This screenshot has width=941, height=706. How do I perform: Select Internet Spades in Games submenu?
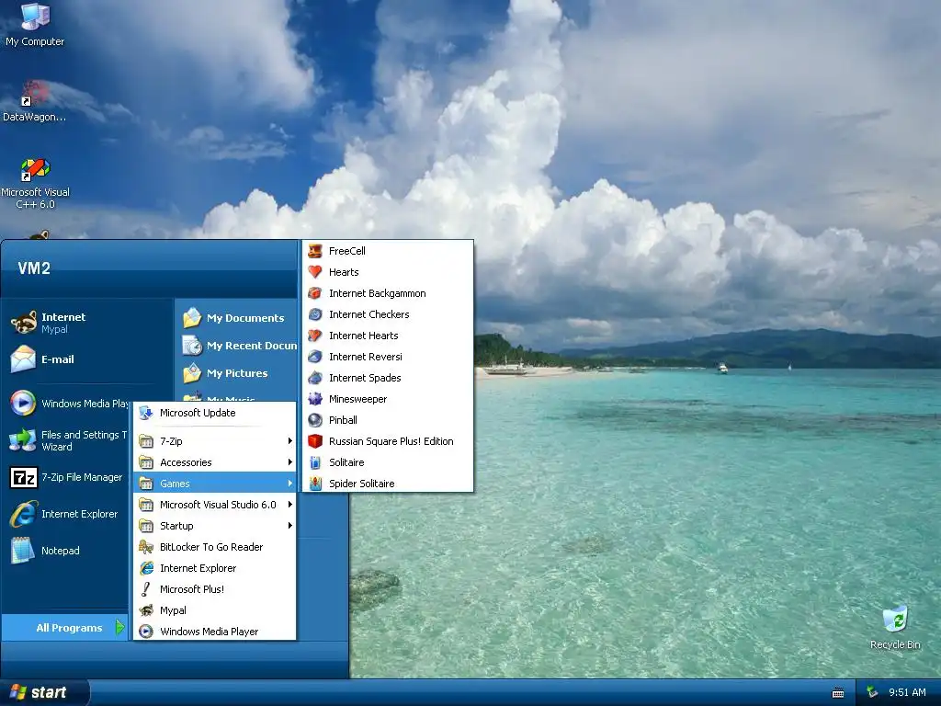click(x=388, y=378)
